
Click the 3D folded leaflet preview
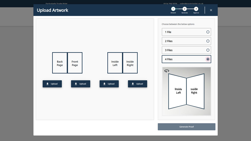(x=186, y=91)
